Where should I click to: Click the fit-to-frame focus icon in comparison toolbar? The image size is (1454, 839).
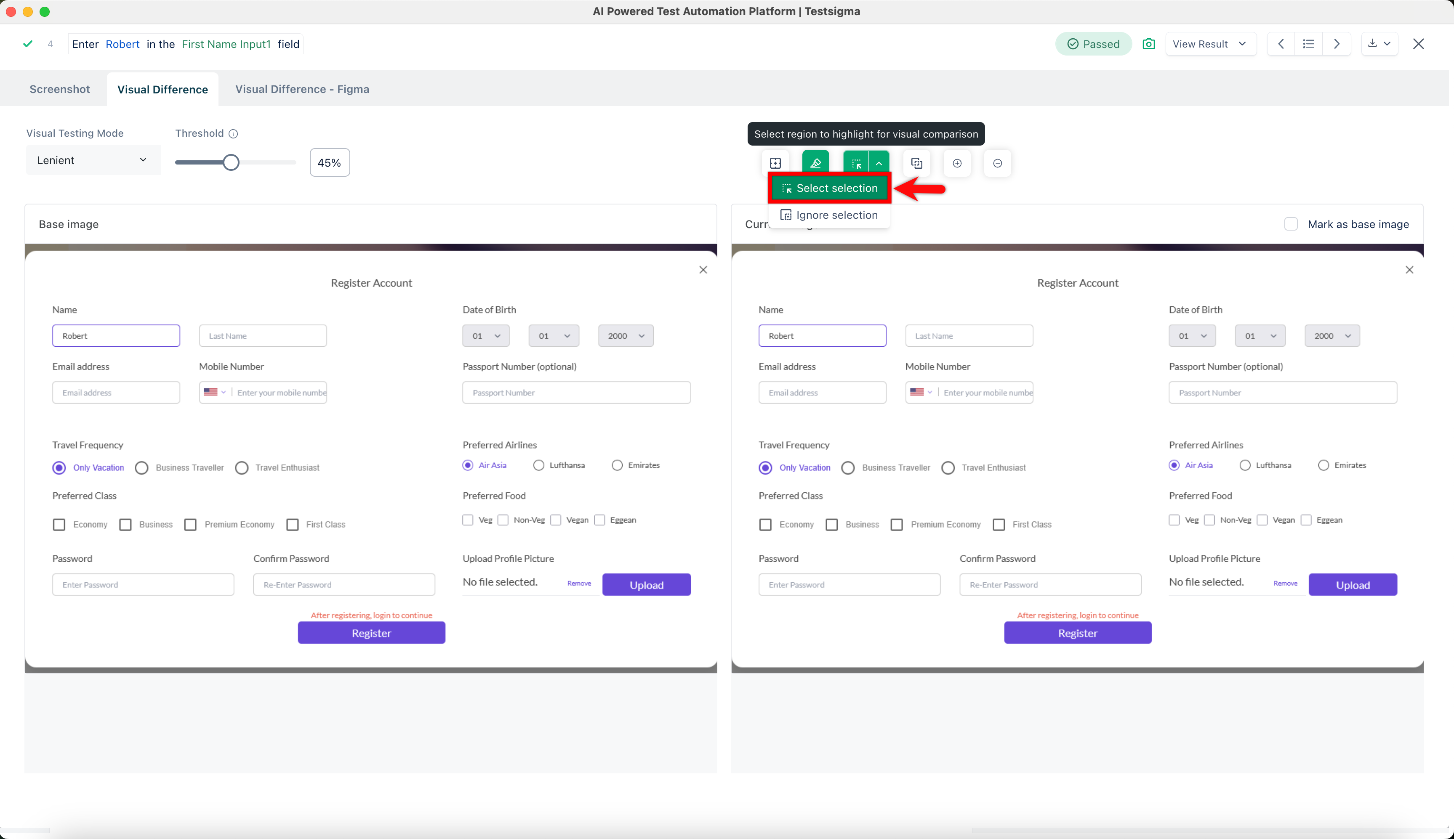pos(775,163)
